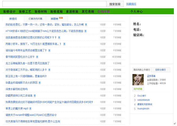Viewport: 177px width, 126px height.
Task: Click the icon next to 草原上的魔天使 mp3
Action: (30, 108)
